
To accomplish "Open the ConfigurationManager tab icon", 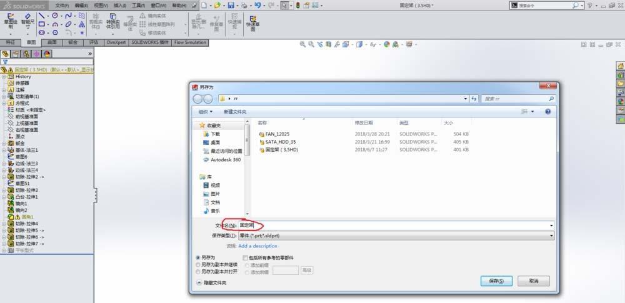I will point(26,54).
